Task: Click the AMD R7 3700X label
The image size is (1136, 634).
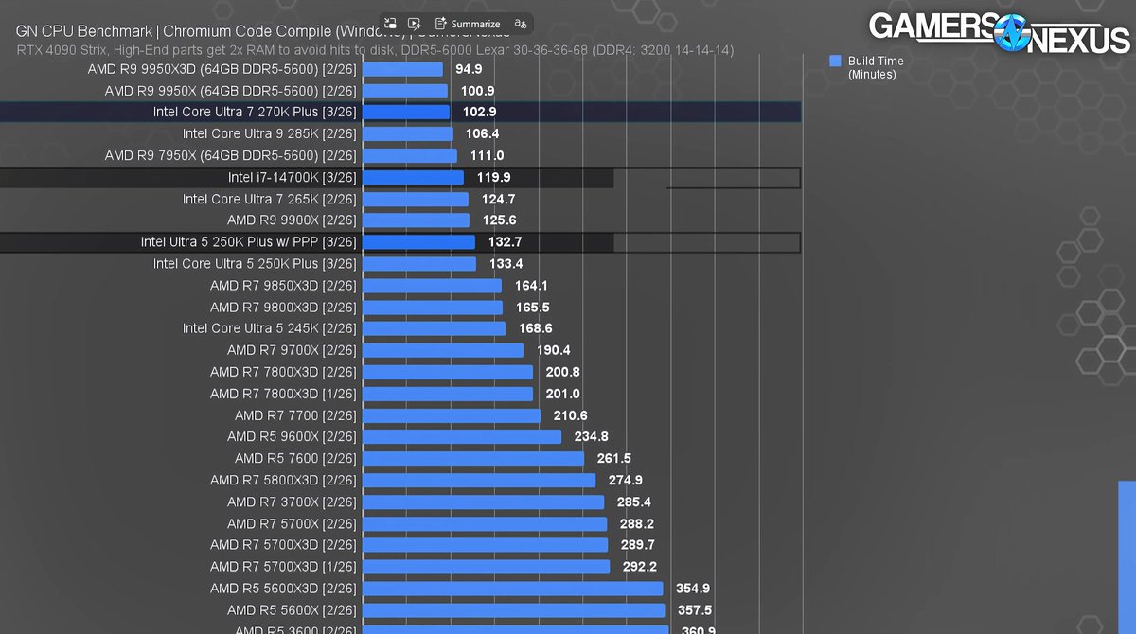Action: [x=293, y=502]
